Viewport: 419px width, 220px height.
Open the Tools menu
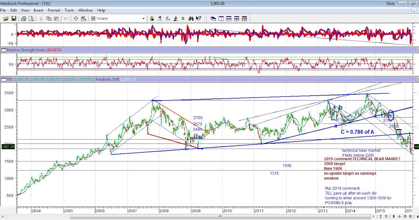69,10
